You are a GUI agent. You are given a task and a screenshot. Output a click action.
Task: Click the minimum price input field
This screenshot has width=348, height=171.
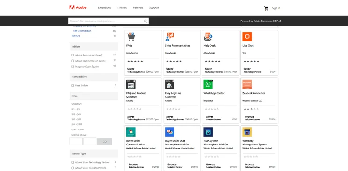pyautogui.click(x=76, y=142)
